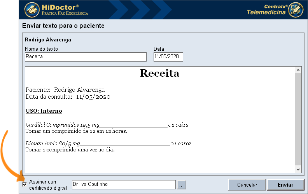Click the Cancelar button
This screenshot has height=194, width=308.
pos(247,185)
